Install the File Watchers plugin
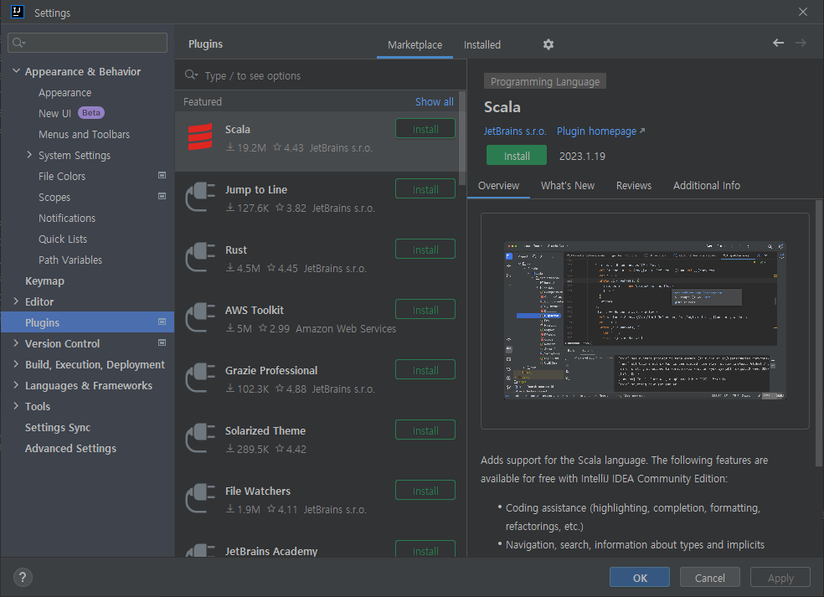This screenshot has width=824, height=597. [425, 491]
